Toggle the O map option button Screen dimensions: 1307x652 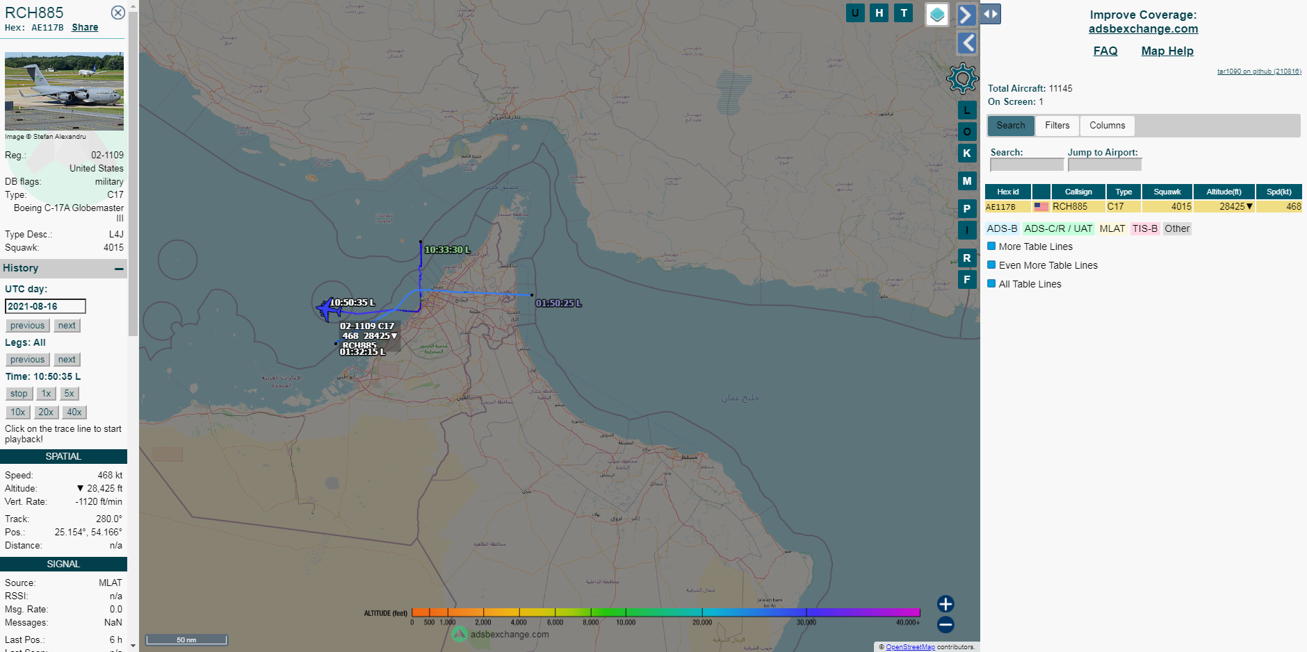pos(967,131)
